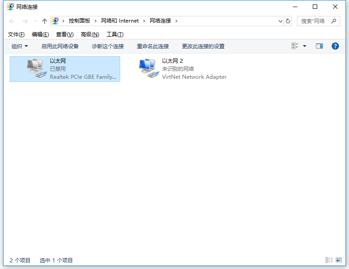
Task: Open more view options dropdown arrow
Action: coord(304,46)
